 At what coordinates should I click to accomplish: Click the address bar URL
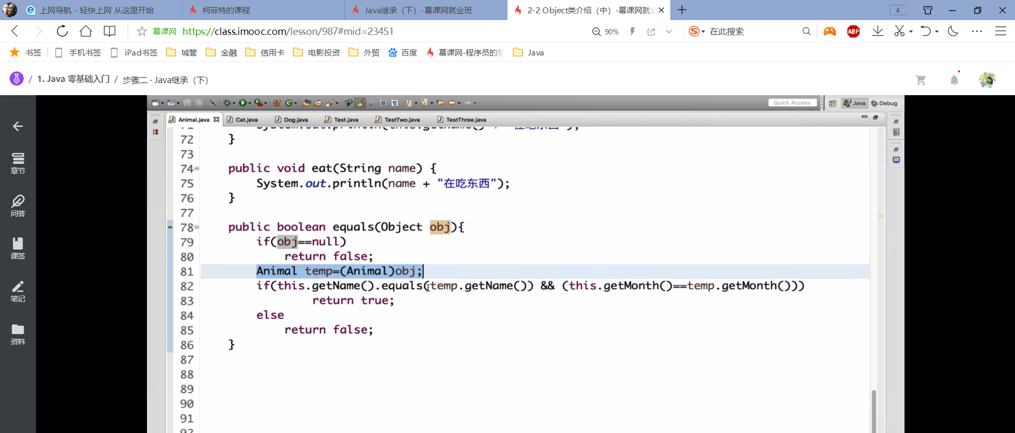point(288,31)
